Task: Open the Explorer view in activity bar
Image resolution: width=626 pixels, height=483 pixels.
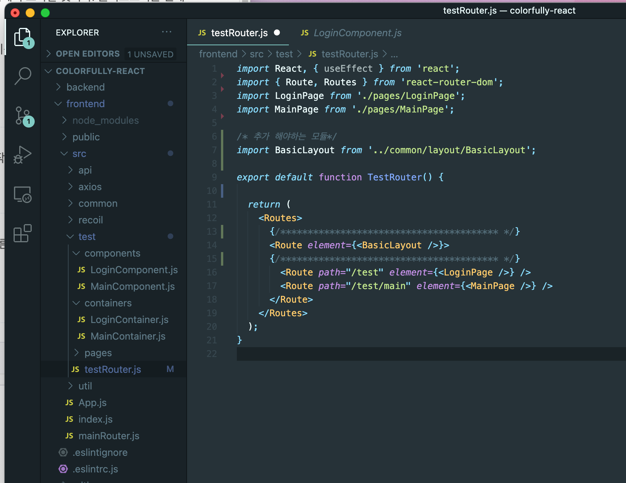Action: coord(23,38)
